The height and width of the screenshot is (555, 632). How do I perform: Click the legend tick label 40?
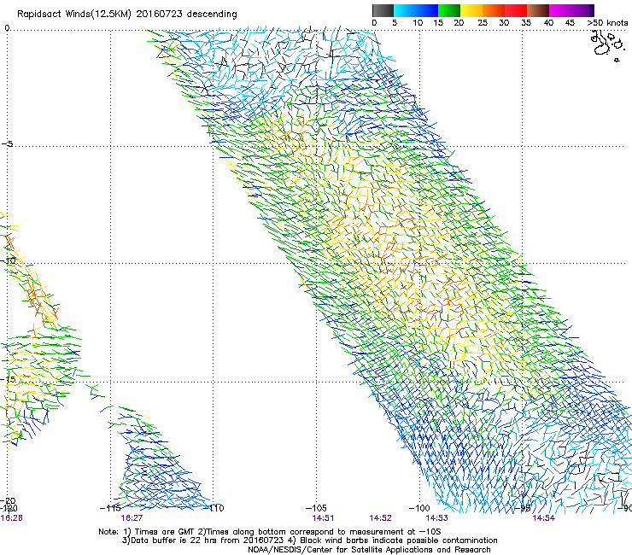(548, 23)
